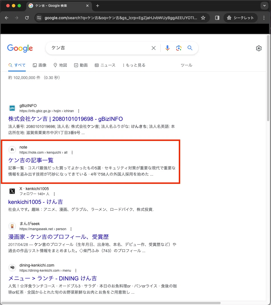Viewport: 271px width, 305px height.
Task: Go forward using the browser forward arrow
Action: pyautogui.click(x=17, y=18)
